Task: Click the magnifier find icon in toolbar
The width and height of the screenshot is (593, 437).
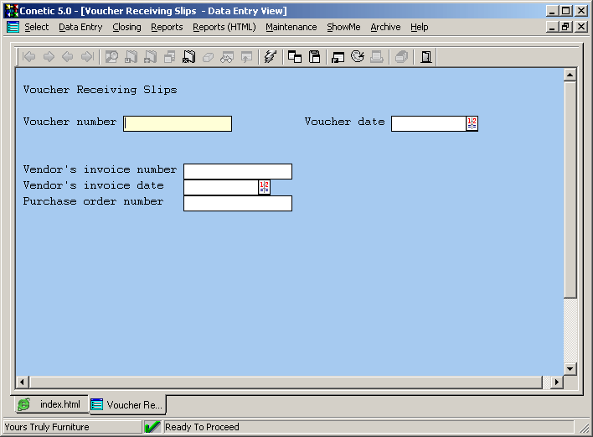Action: pyautogui.click(x=111, y=57)
